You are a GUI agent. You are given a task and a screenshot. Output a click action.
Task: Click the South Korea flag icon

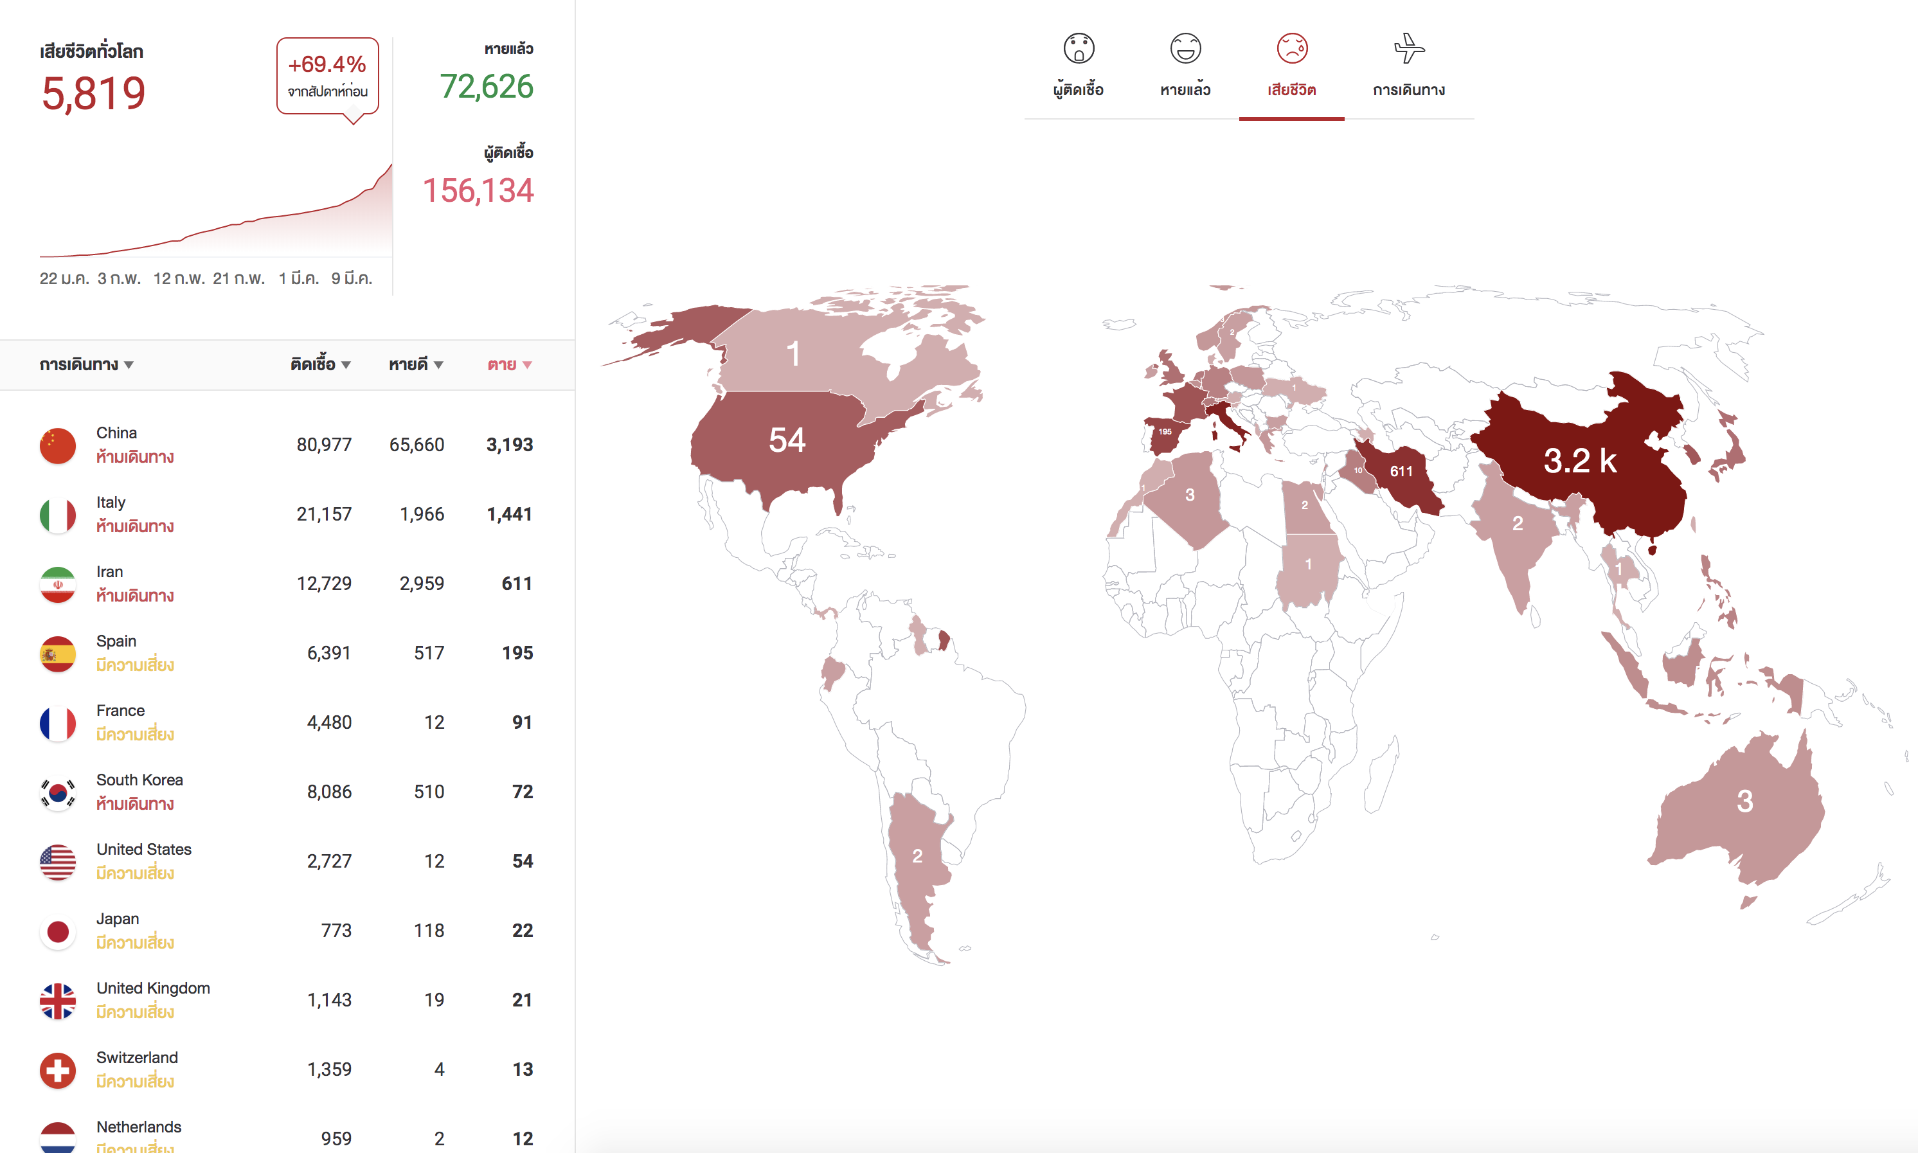(57, 792)
